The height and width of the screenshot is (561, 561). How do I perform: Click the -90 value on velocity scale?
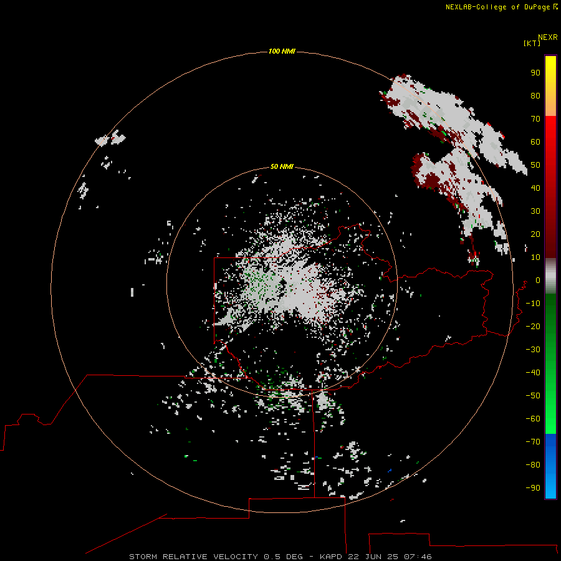tap(533, 488)
